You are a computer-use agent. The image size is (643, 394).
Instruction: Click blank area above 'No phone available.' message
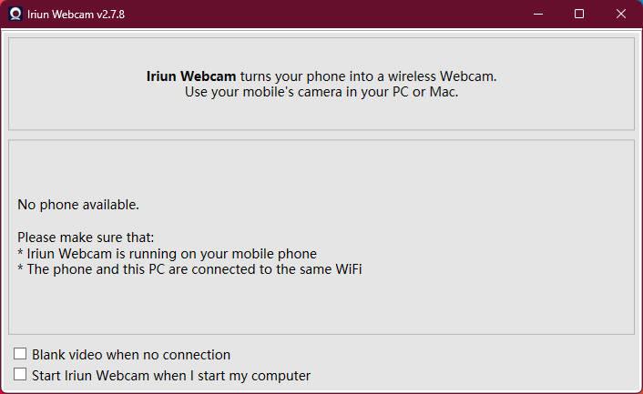319,168
